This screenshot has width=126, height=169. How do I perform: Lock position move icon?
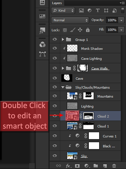[x=80, y=30]
